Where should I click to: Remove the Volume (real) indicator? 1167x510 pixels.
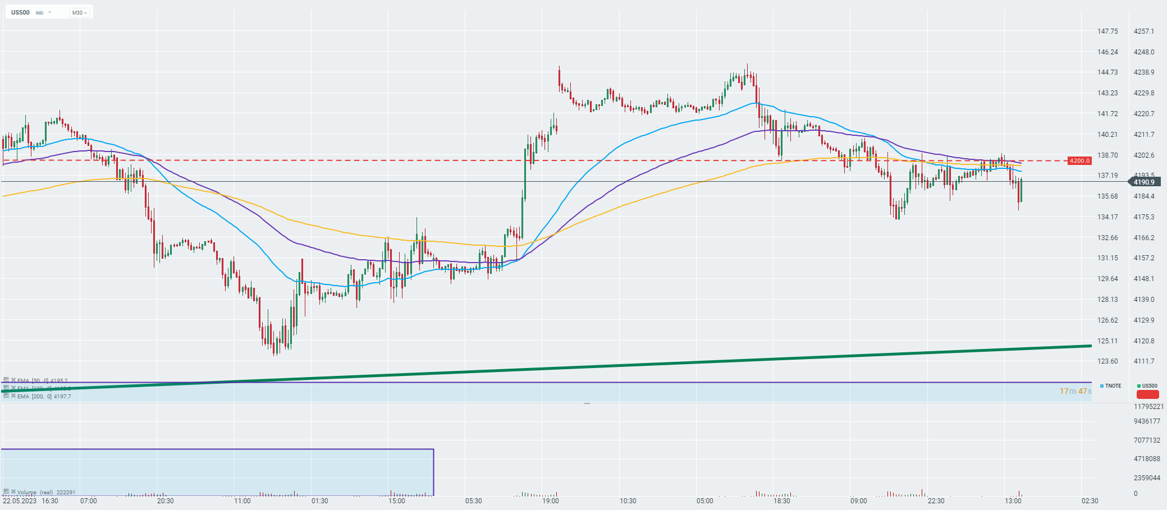[13, 491]
